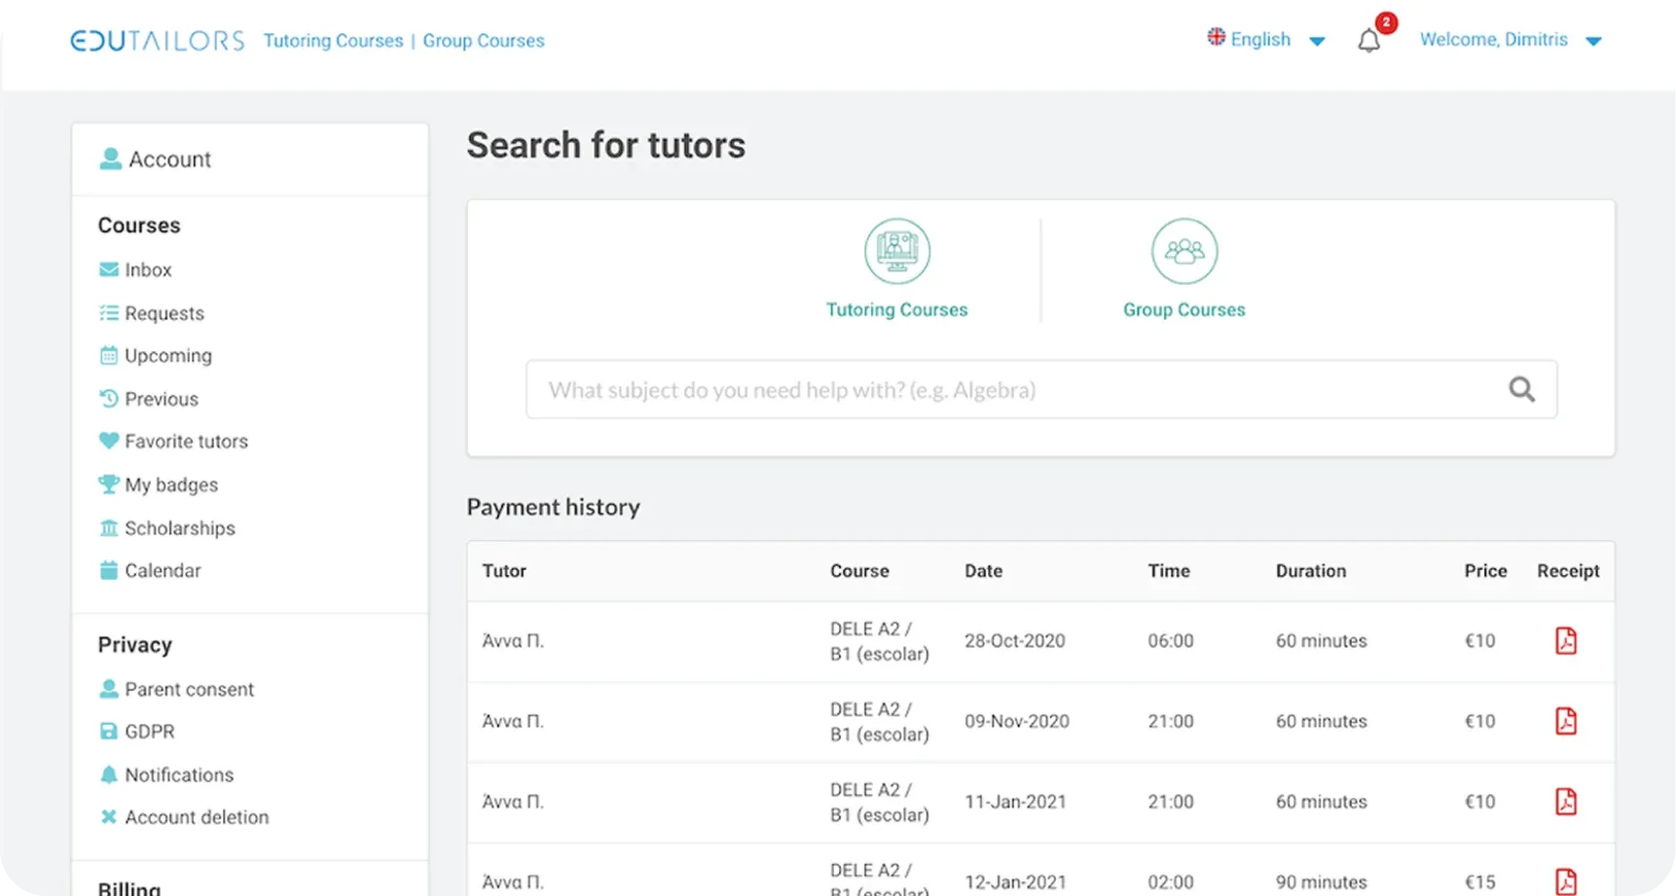
Task: Open Tutoring Courses in top navigation
Action: (333, 41)
